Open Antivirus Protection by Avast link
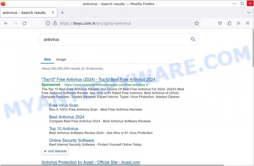 click(x=91, y=162)
